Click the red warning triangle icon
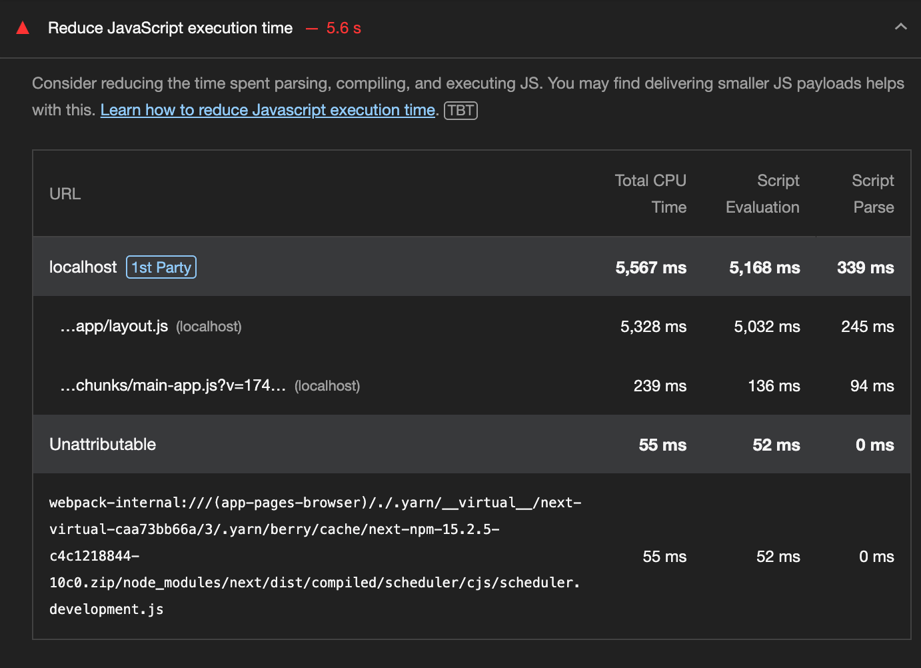 (23, 28)
